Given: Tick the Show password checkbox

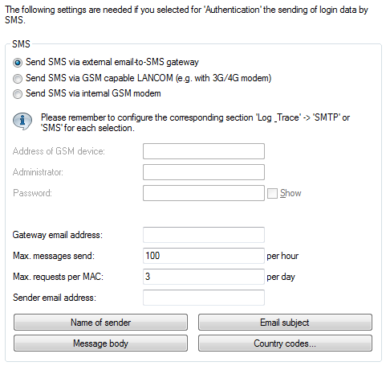Looking at the screenshot, I should [x=272, y=193].
